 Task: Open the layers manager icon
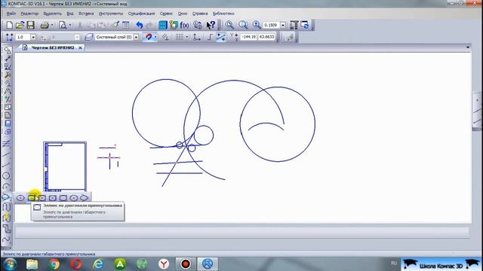coord(89,37)
